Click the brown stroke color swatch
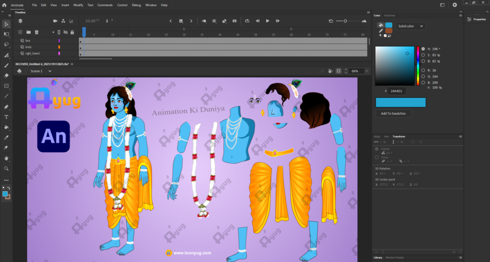Image resolution: width=490 pixels, height=262 pixels. (x=389, y=31)
